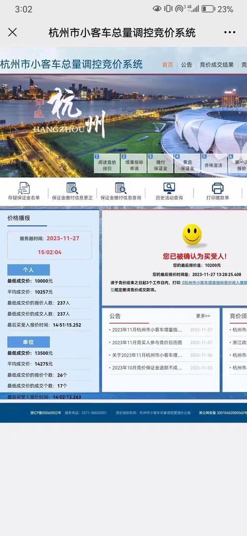This screenshot has width=247, height=536.
Task: Click the 价格播报 panel heading
Action: (x=19, y=218)
